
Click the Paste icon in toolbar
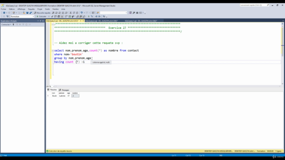coord(77,13)
